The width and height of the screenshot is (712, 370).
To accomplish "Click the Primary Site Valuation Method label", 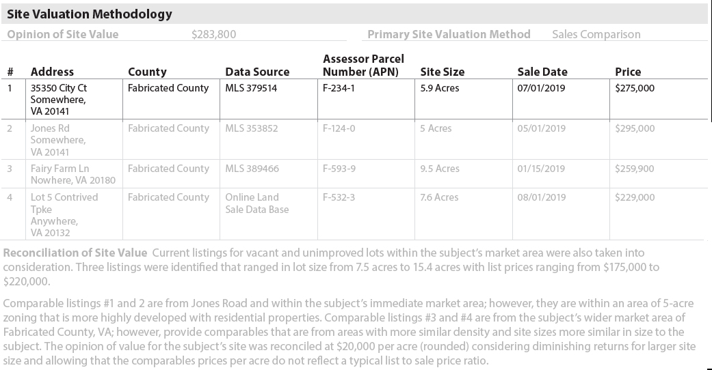I will coord(449,34).
